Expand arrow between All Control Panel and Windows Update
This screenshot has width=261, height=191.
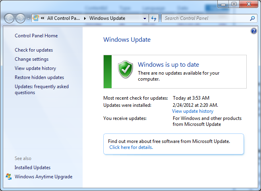coord(85,18)
